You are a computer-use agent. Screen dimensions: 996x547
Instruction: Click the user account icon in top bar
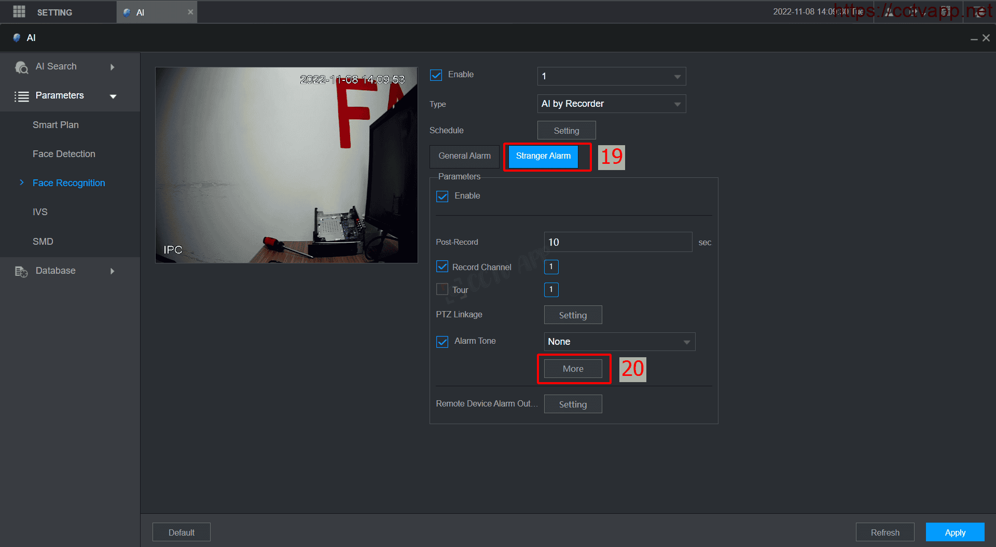coord(889,12)
